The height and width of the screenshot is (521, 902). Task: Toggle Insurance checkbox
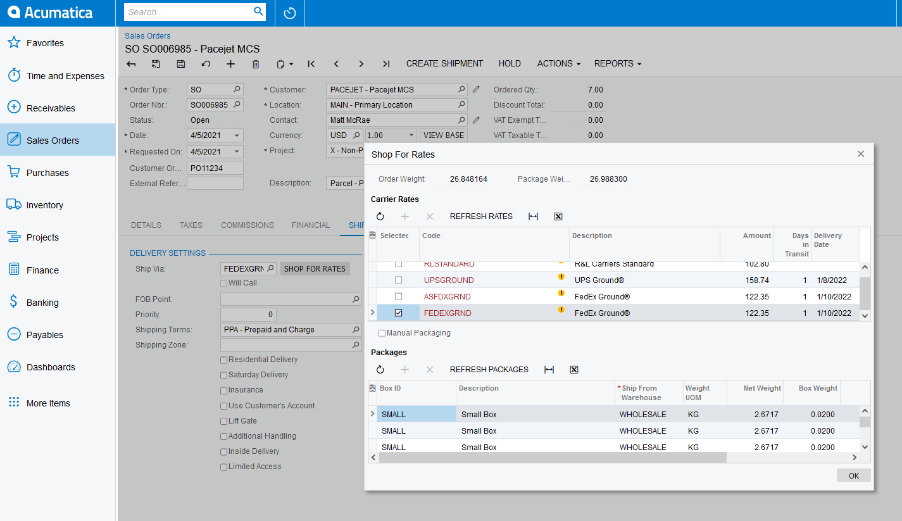(x=223, y=390)
